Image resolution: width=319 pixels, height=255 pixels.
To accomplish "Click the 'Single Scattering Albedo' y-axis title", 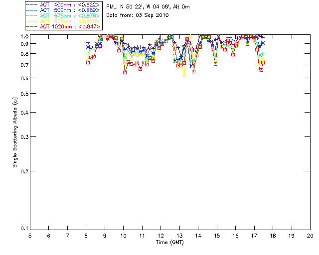I will [16, 132].
